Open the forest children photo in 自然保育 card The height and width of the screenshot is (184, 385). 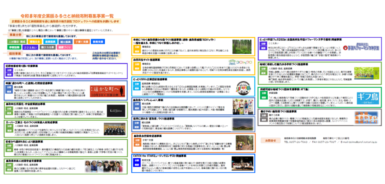(244, 142)
